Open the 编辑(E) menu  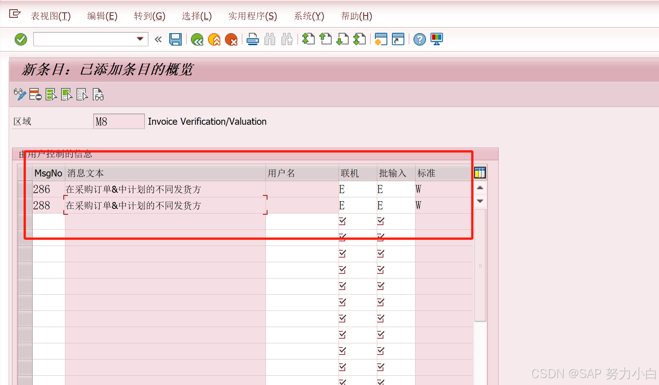click(x=102, y=16)
